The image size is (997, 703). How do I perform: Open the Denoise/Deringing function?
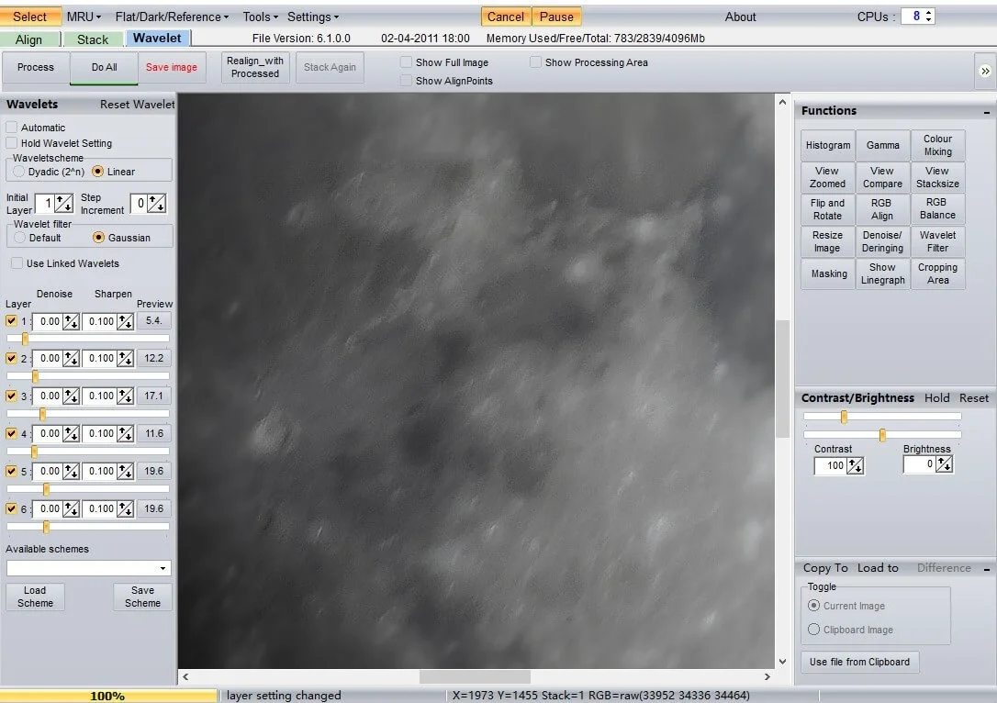click(x=882, y=241)
